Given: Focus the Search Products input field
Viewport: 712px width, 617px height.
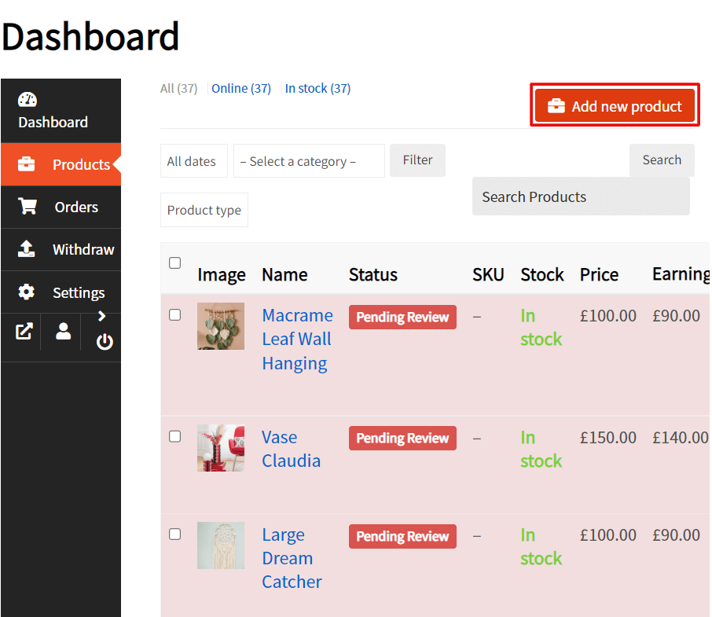Looking at the screenshot, I should pyautogui.click(x=581, y=196).
